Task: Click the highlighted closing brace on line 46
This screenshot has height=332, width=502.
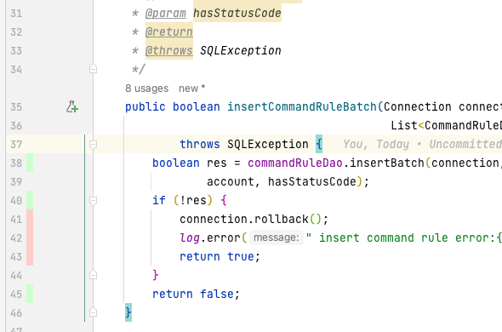Action: pyautogui.click(x=128, y=312)
